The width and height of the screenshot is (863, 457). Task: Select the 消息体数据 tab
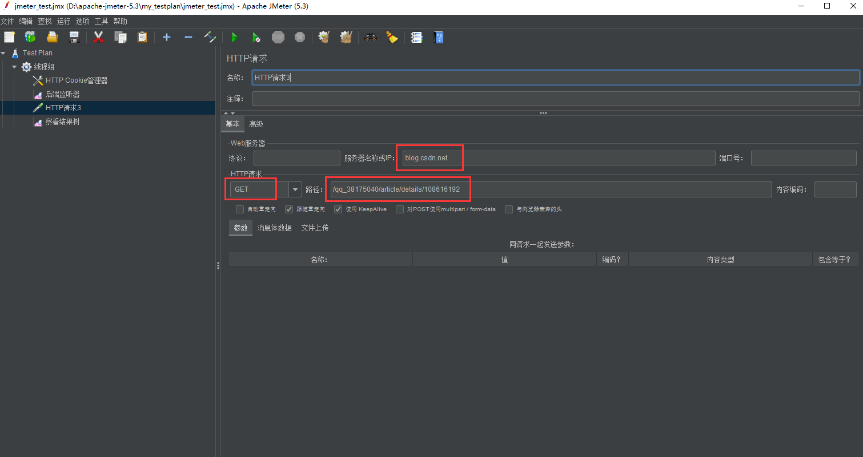coord(275,228)
